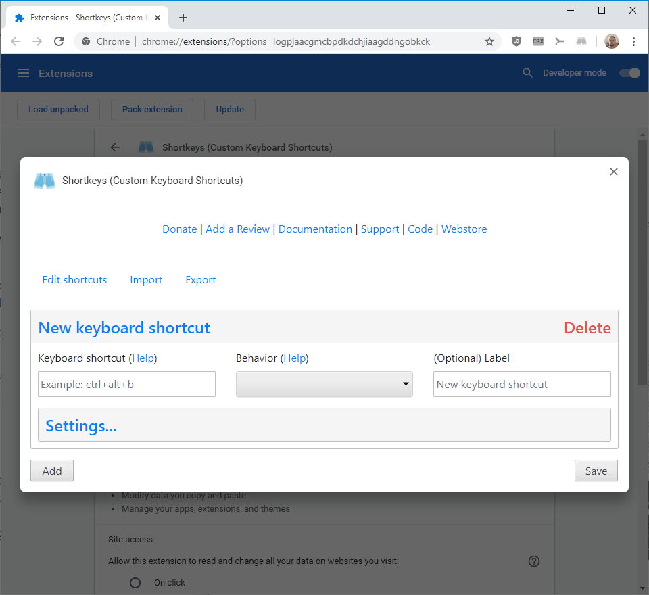Screen dimensions: 649x595
Task: Switch to the Export tab
Action: point(200,280)
